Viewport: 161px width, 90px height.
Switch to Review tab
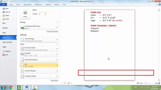coord(57,4)
